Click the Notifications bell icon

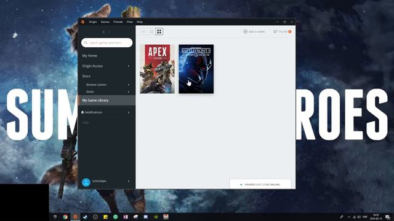click(82, 112)
